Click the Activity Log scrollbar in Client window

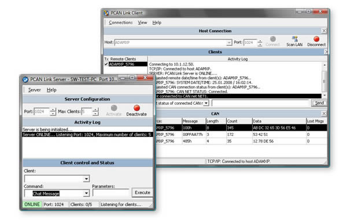coord(324,80)
